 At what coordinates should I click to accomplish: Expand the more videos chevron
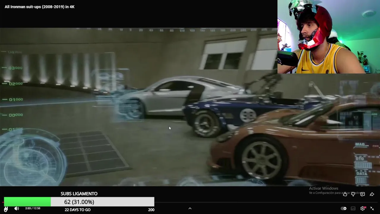[x=190, y=208]
